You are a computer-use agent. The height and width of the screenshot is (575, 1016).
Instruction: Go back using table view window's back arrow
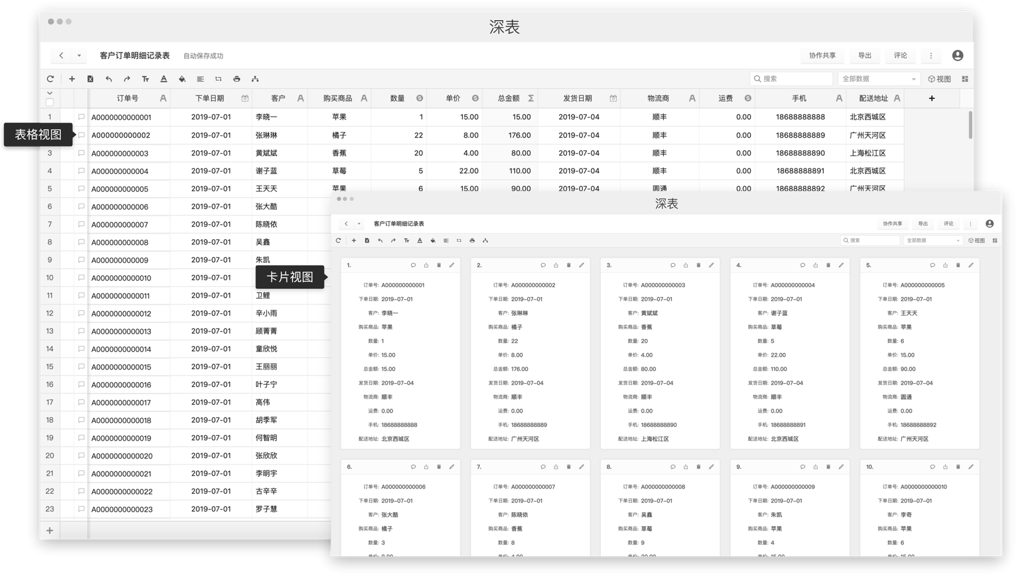pyautogui.click(x=61, y=56)
